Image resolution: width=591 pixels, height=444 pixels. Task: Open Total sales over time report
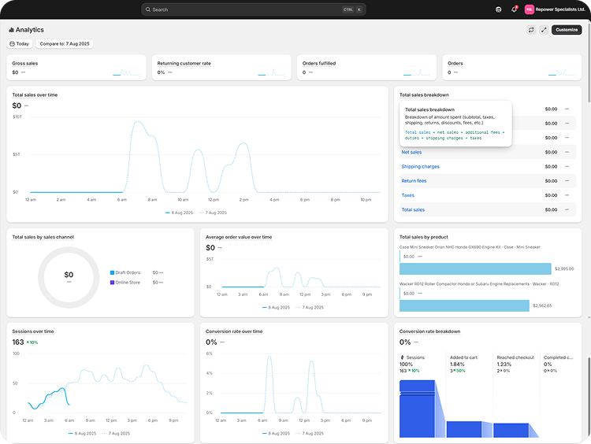pyautogui.click(x=35, y=95)
